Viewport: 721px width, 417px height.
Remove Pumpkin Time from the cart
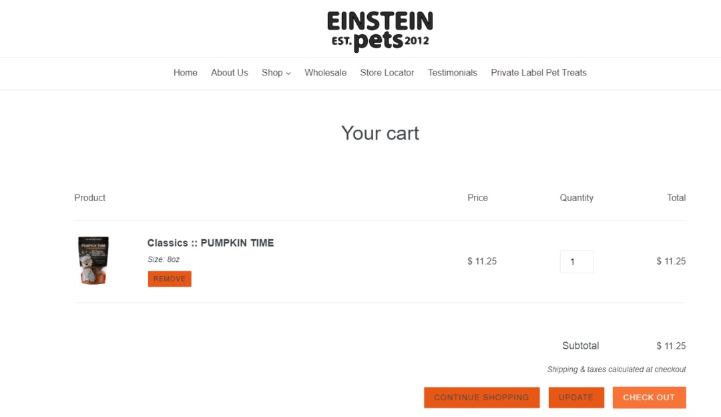pyautogui.click(x=170, y=279)
